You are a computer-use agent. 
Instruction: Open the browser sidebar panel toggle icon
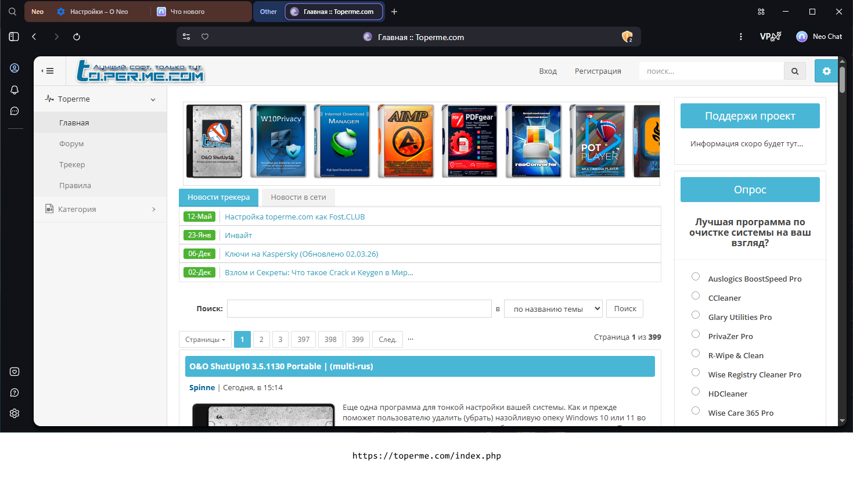pyautogui.click(x=14, y=37)
